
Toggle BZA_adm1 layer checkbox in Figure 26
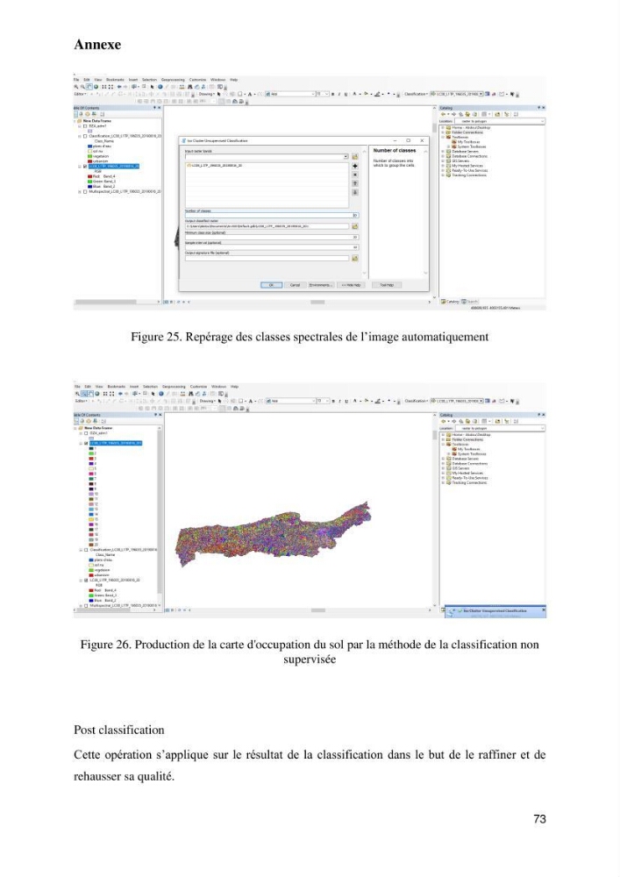[86, 433]
